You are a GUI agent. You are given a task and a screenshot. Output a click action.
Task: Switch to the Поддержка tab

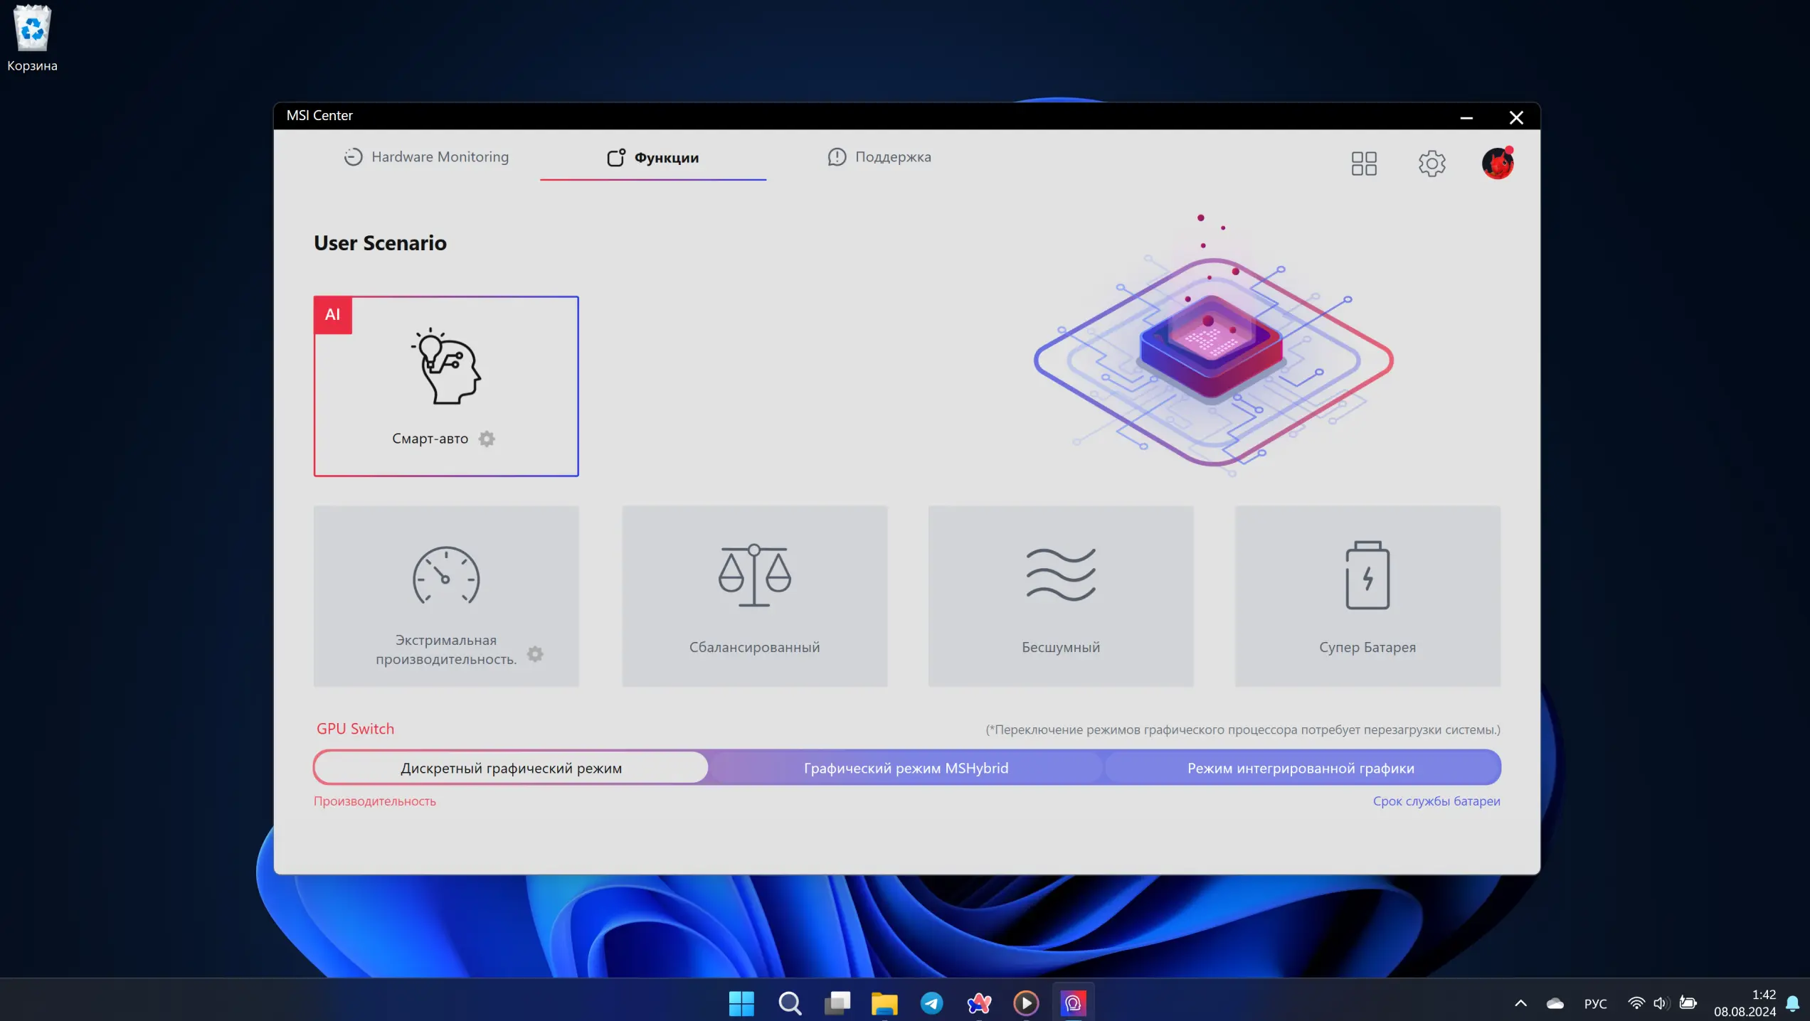click(x=879, y=157)
